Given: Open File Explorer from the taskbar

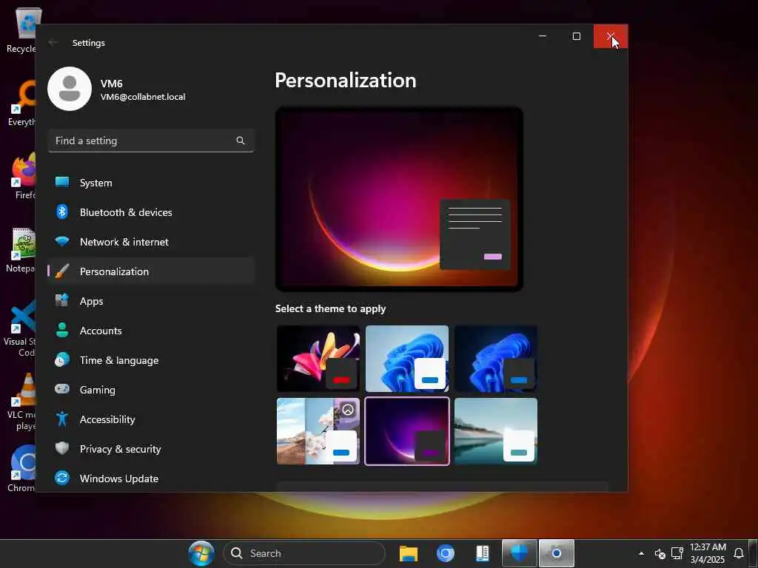Looking at the screenshot, I should point(409,553).
